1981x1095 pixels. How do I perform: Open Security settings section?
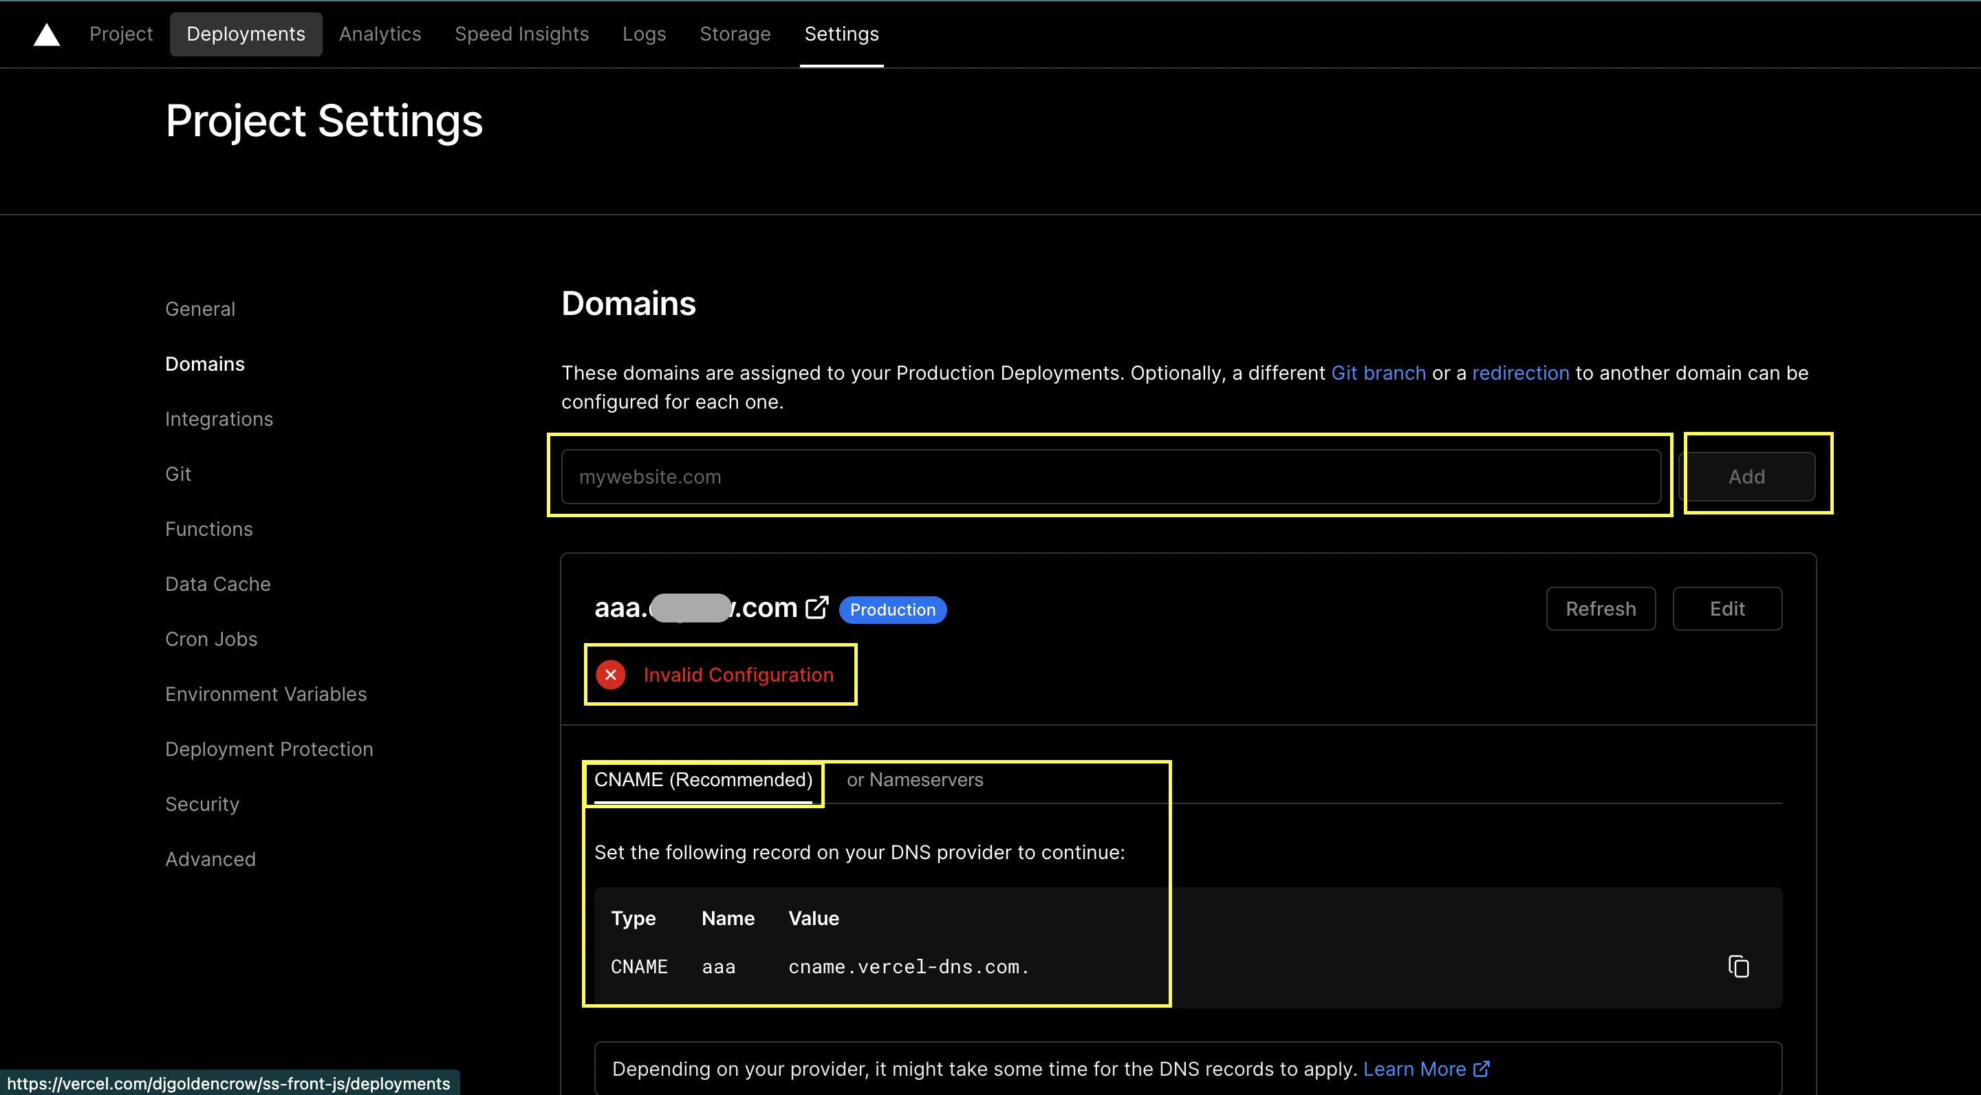coord(202,804)
